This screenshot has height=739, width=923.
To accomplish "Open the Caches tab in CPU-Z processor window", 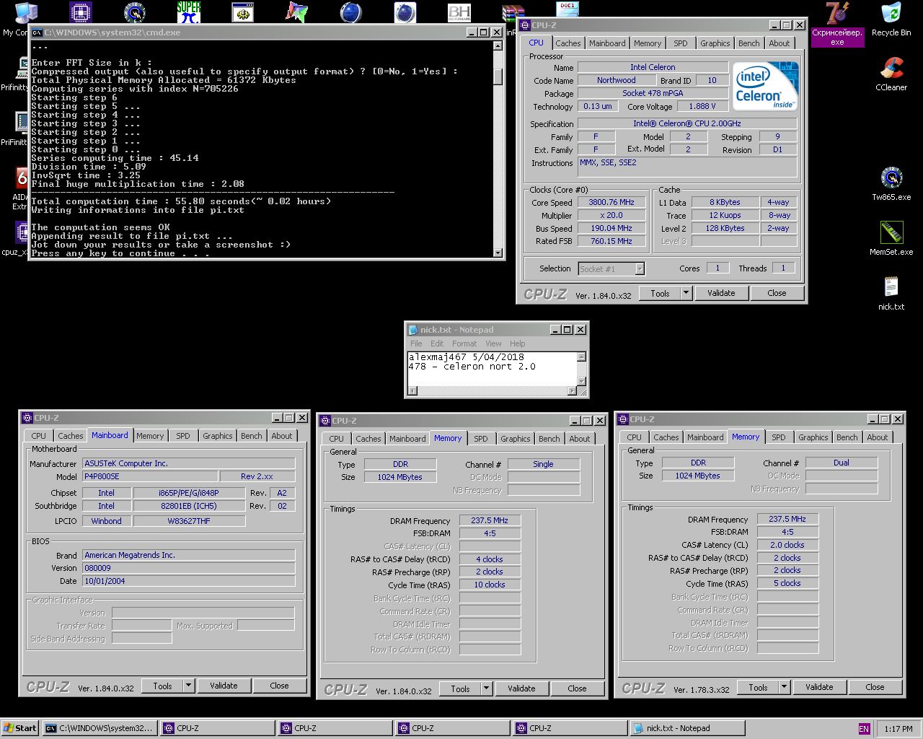I will (568, 43).
